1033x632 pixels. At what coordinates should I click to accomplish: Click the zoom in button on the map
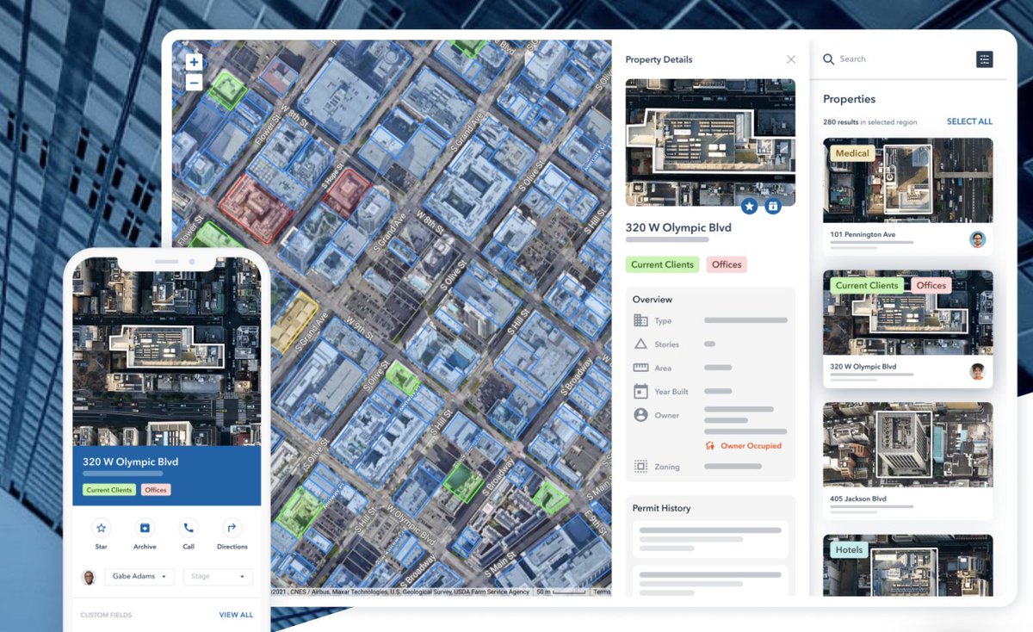(x=193, y=61)
